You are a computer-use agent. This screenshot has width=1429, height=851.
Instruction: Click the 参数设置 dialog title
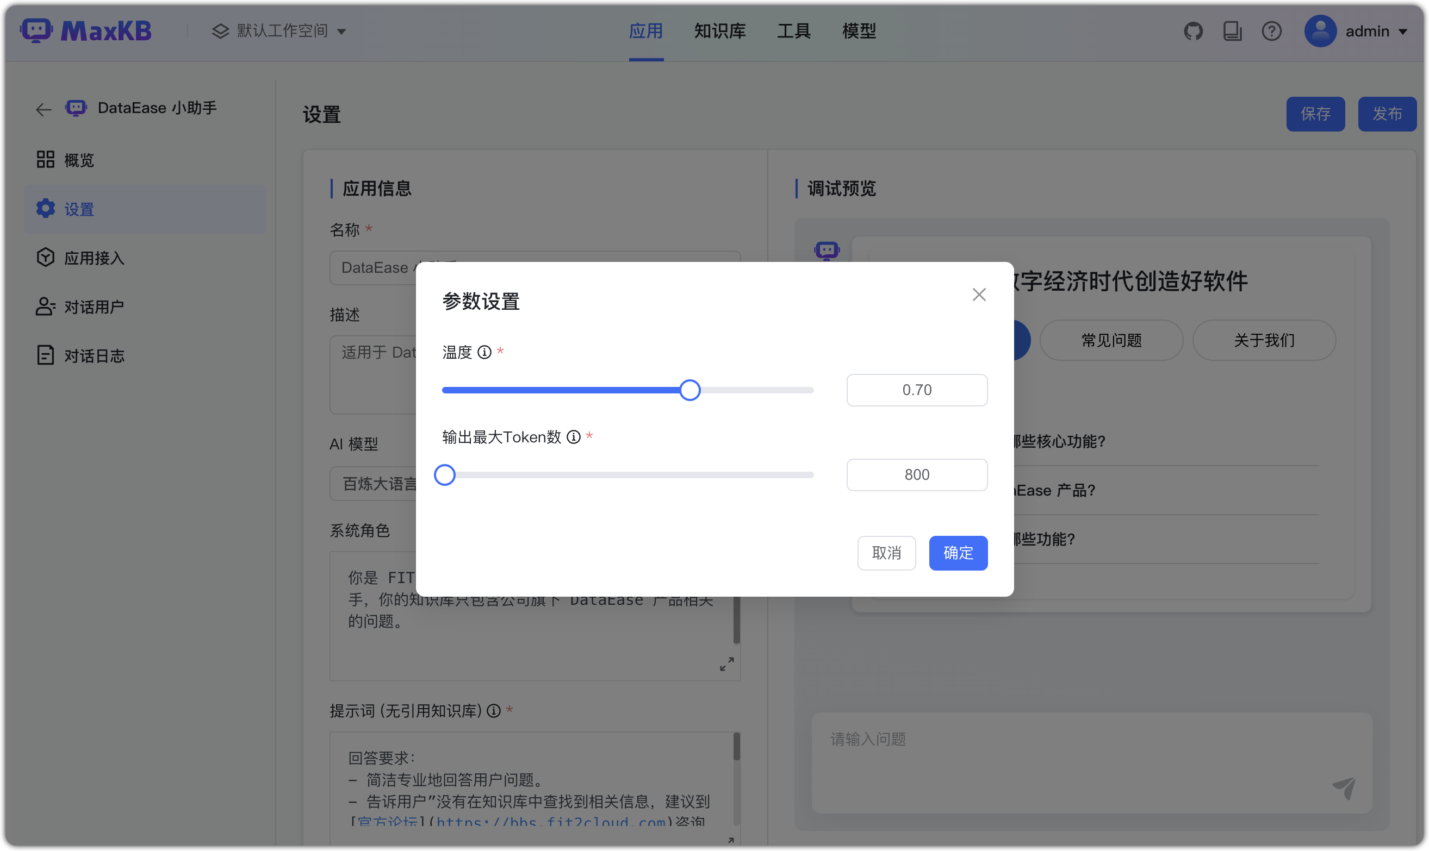coord(481,301)
